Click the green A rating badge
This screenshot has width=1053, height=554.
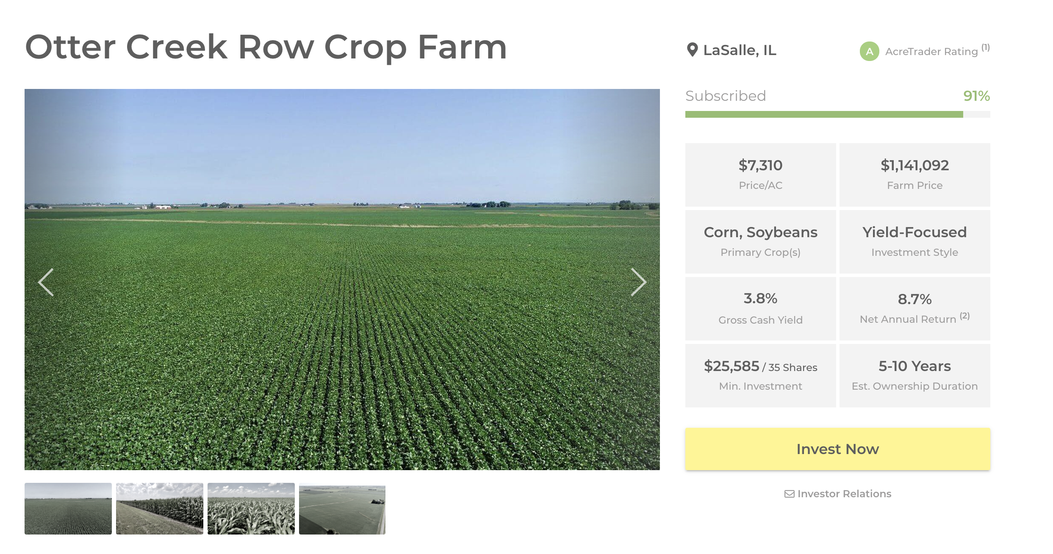click(x=869, y=51)
